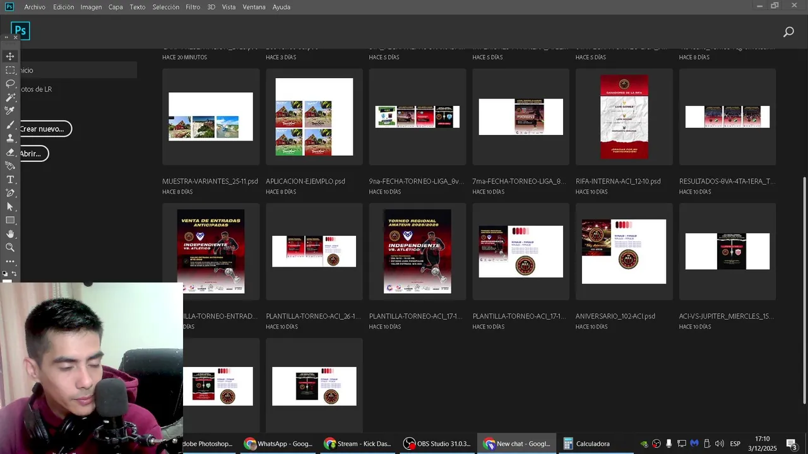Open the Ayuda menu
Image resolution: width=808 pixels, height=454 pixels.
coord(282,7)
